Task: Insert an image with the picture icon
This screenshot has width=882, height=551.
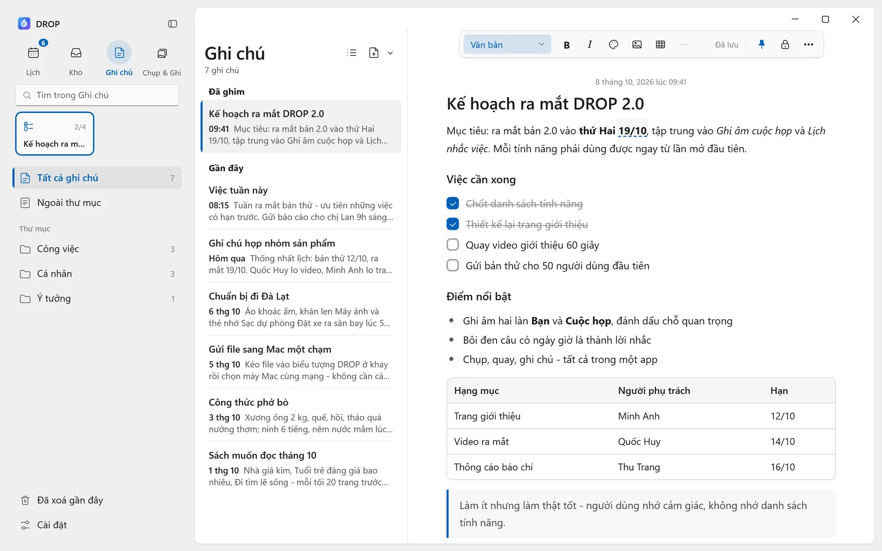Action: tap(637, 45)
